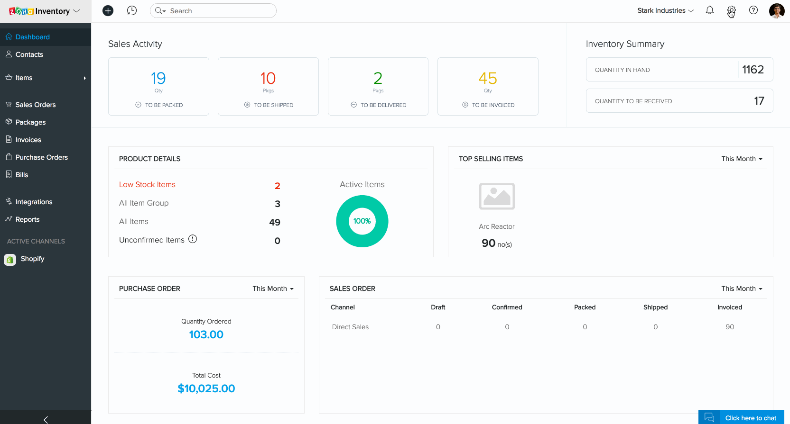This screenshot has width=790, height=424.
Task: Open the user profile avatar
Action: (776, 10)
